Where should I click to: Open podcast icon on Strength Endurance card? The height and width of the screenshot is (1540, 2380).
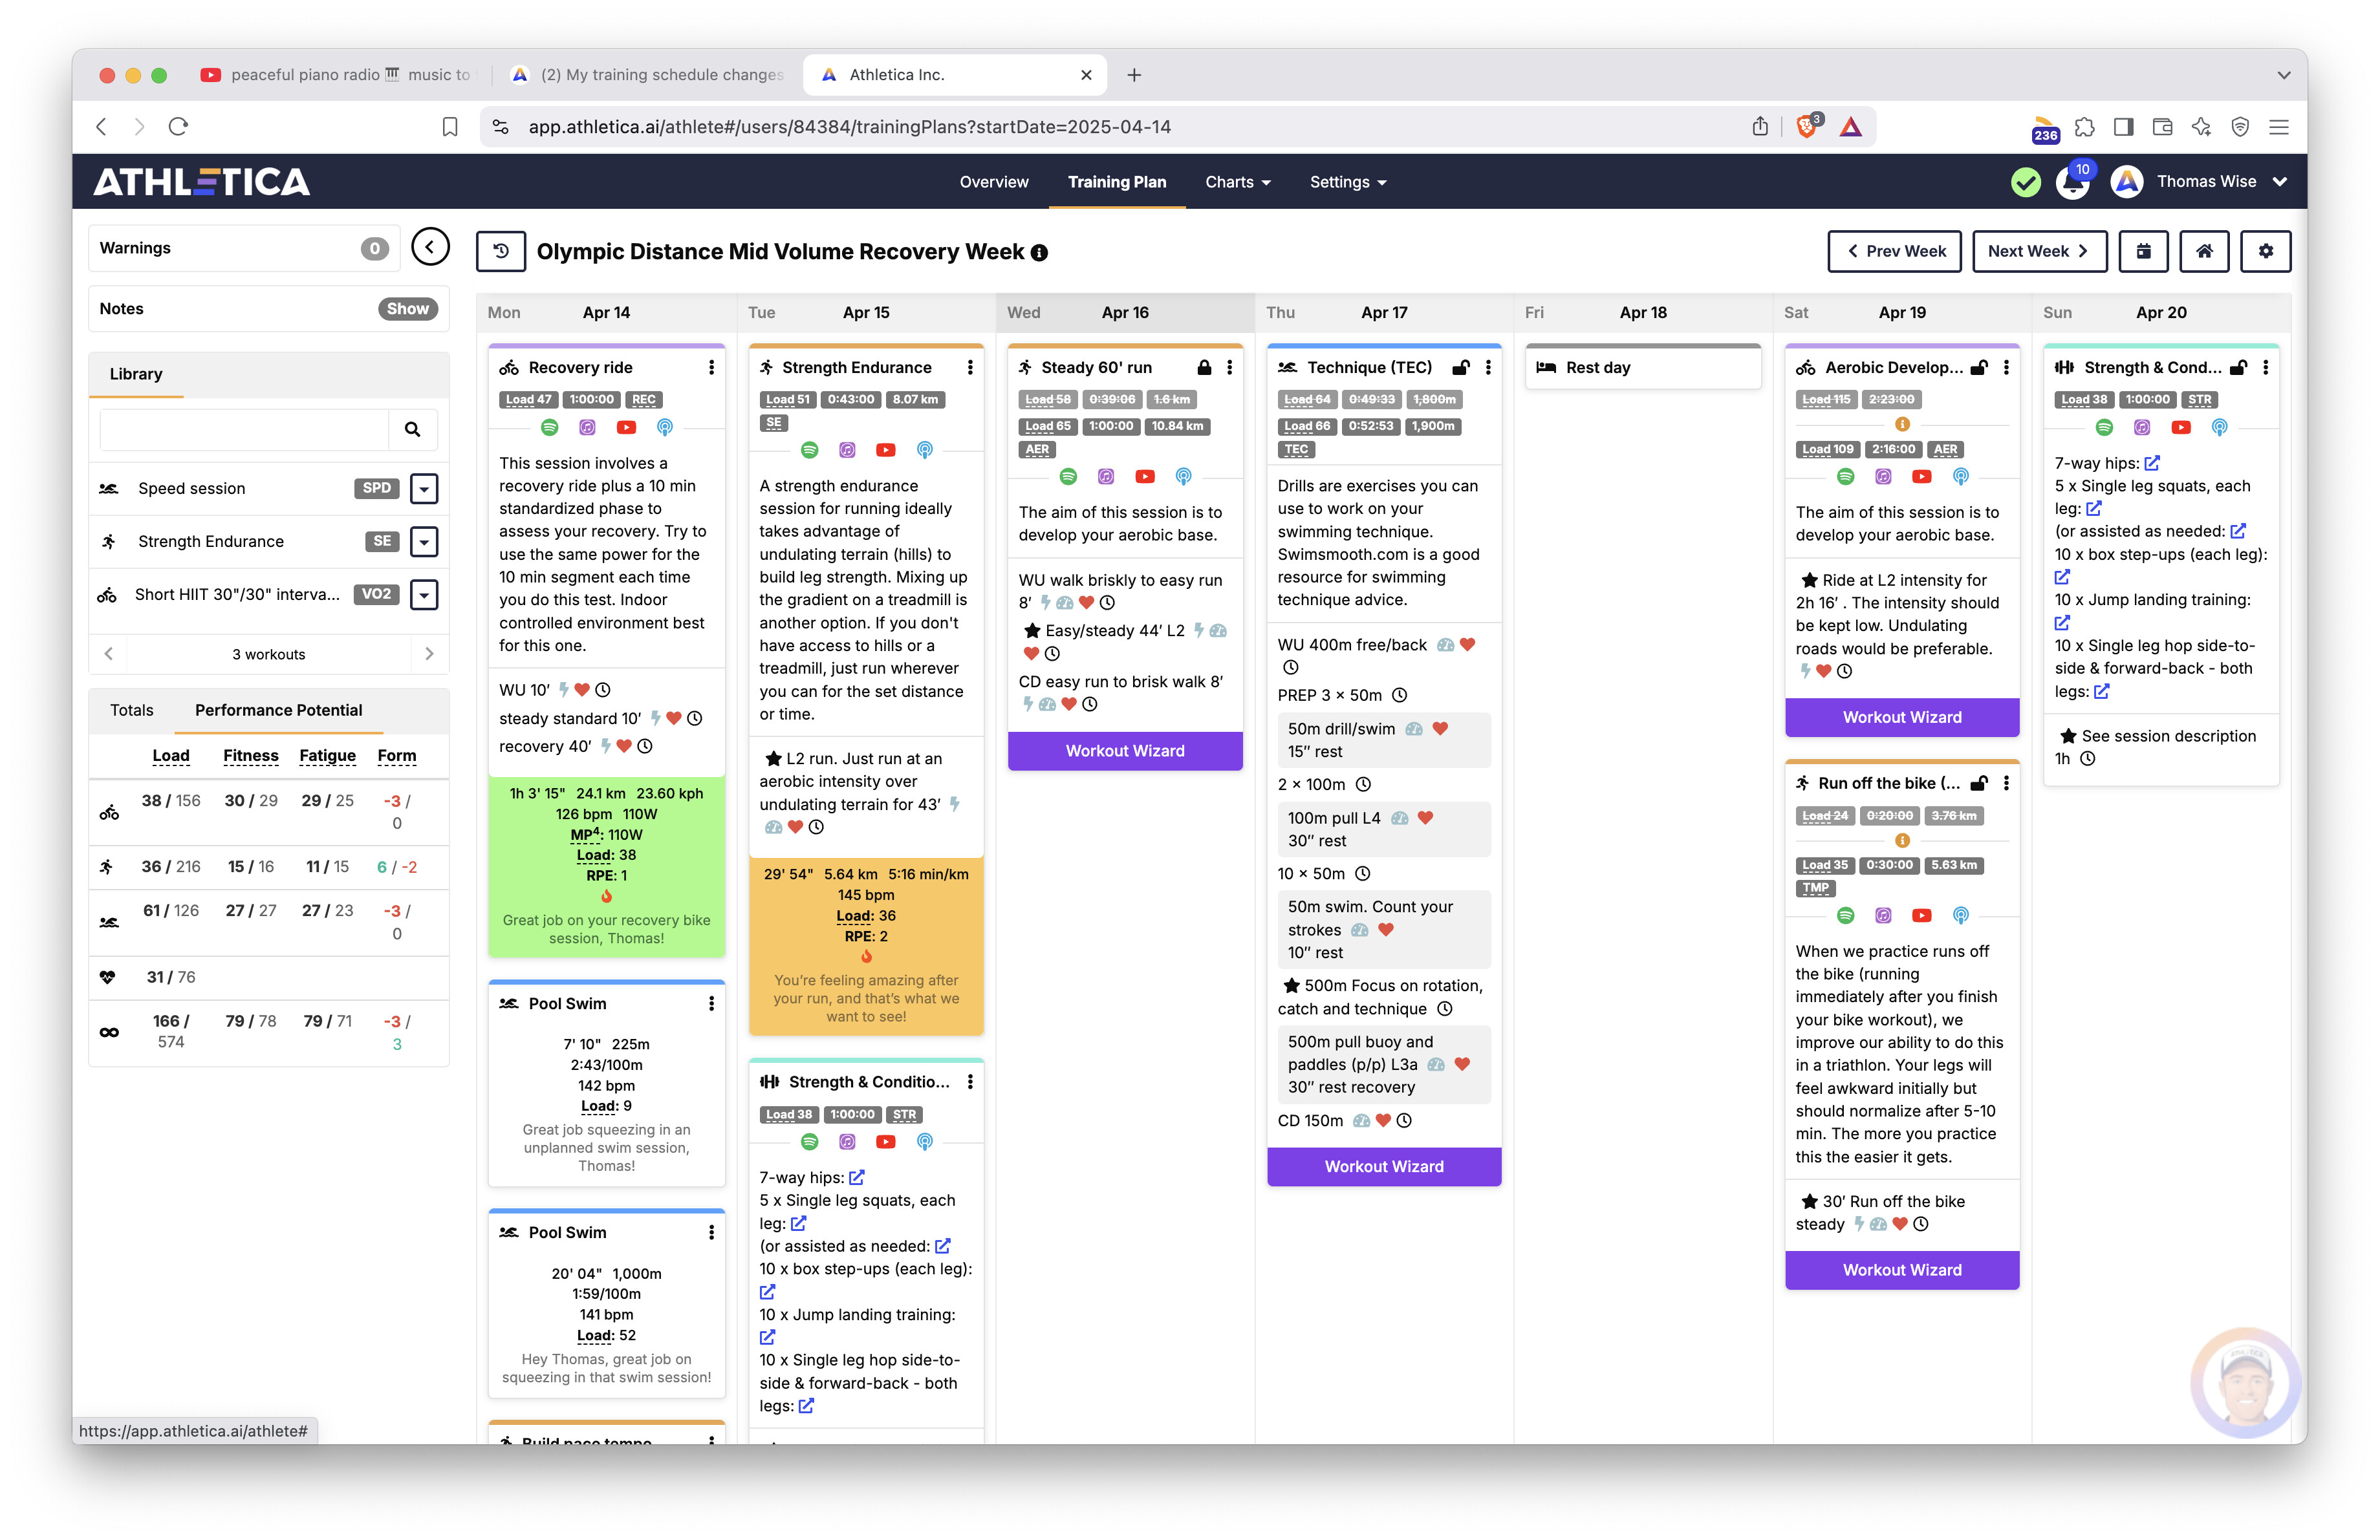coord(924,451)
